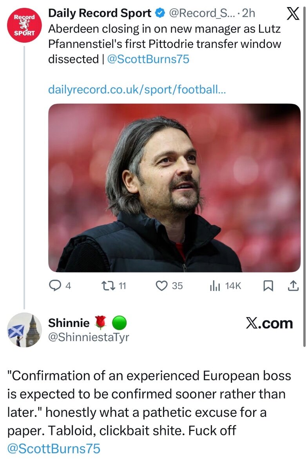Click the reply speech bubble icon
This screenshot has height=471, width=308.
pyautogui.click(x=54, y=286)
